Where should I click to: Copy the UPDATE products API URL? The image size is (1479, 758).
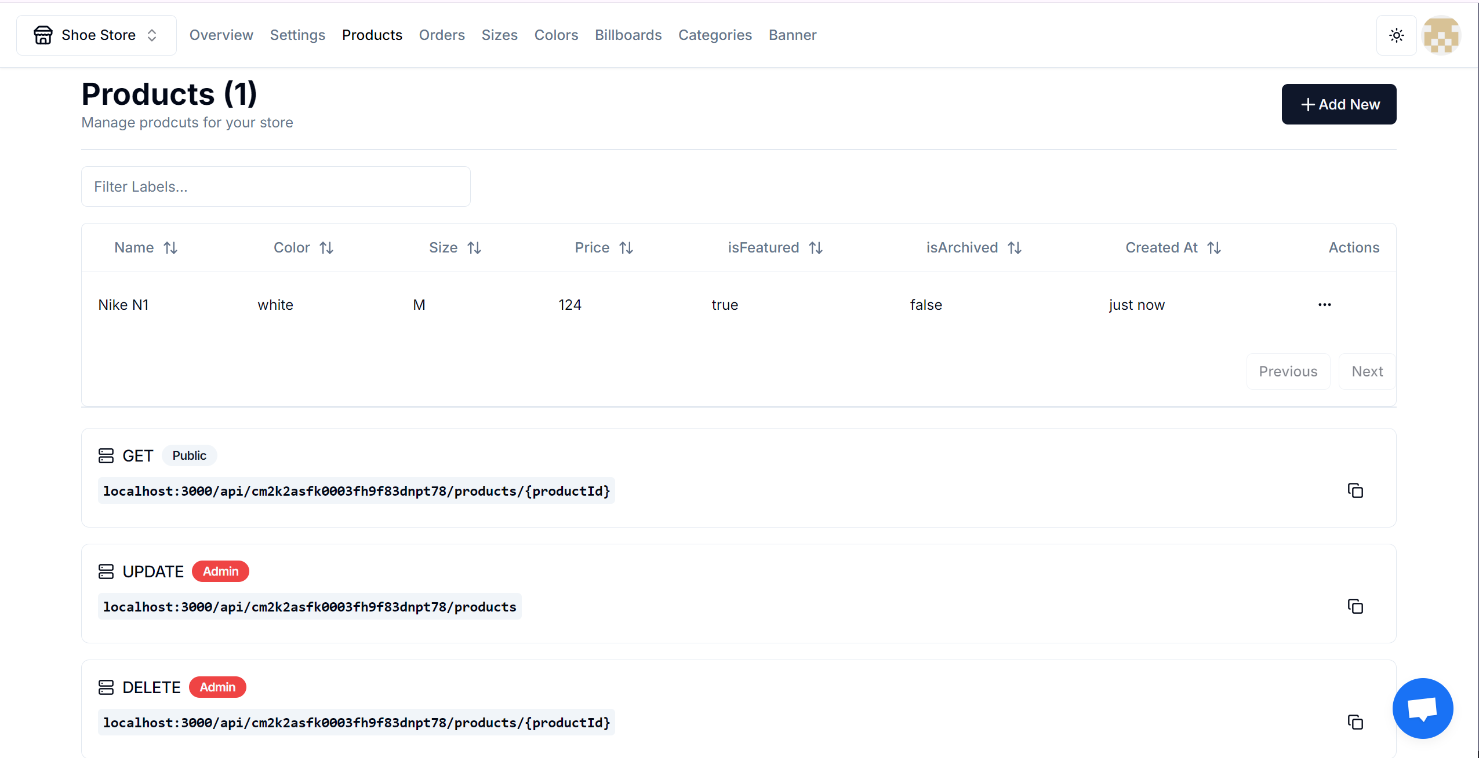(x=1355, y=607)
